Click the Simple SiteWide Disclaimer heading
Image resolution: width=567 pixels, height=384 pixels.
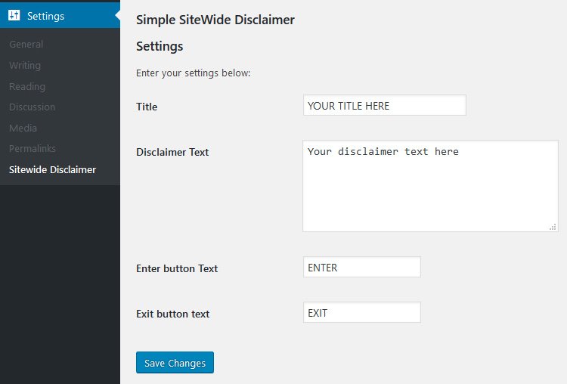click(215, 20)
